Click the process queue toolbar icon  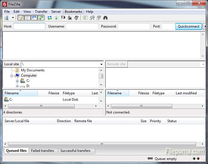[x=56, y=18]
